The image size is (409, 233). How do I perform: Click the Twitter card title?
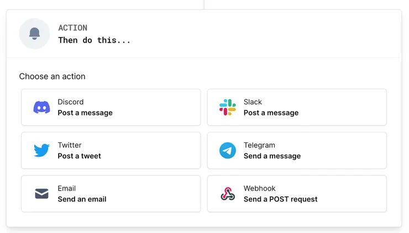[70, 145]
